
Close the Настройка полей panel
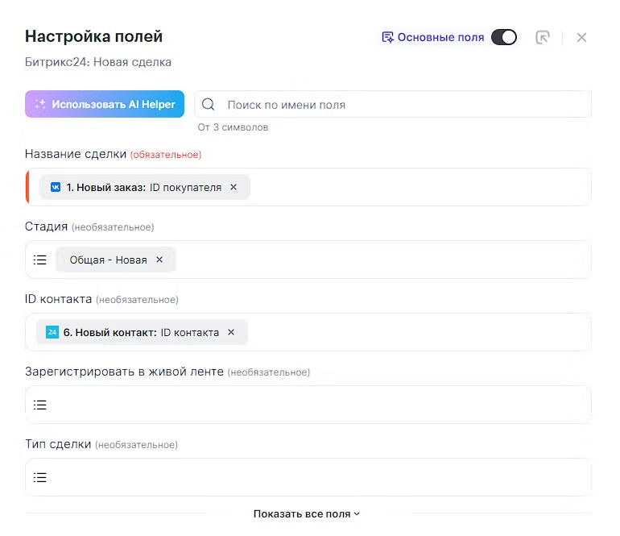(581, 37)
